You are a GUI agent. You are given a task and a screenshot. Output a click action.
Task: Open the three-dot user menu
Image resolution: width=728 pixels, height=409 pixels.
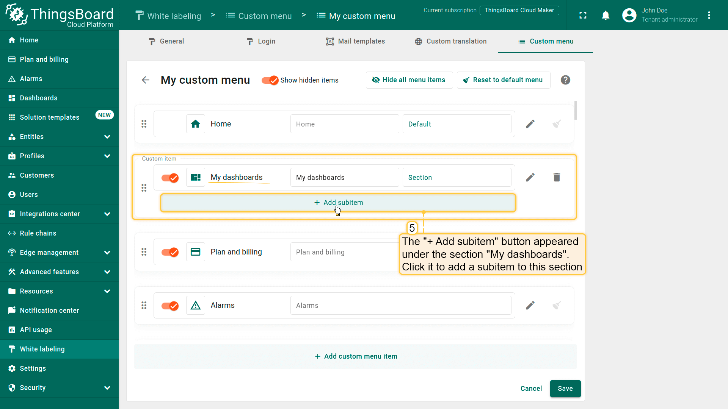[709, 15]
